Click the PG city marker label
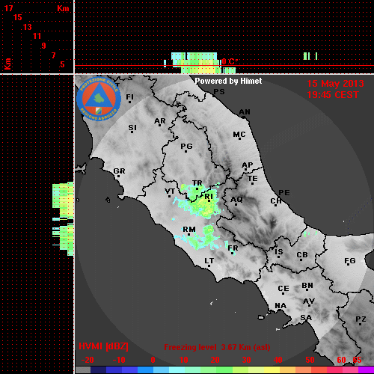This screenshot has width=374, height=374. [186, 146]
